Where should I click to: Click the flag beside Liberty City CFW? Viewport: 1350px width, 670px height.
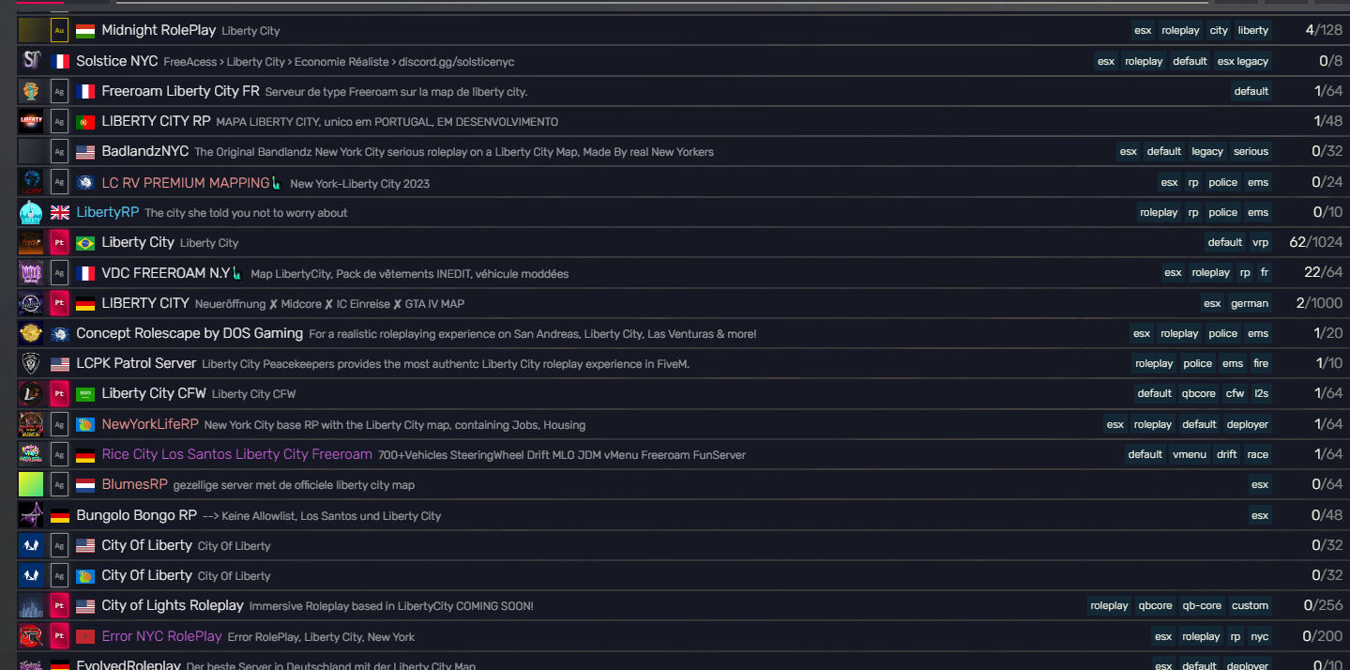click(85, 394)
